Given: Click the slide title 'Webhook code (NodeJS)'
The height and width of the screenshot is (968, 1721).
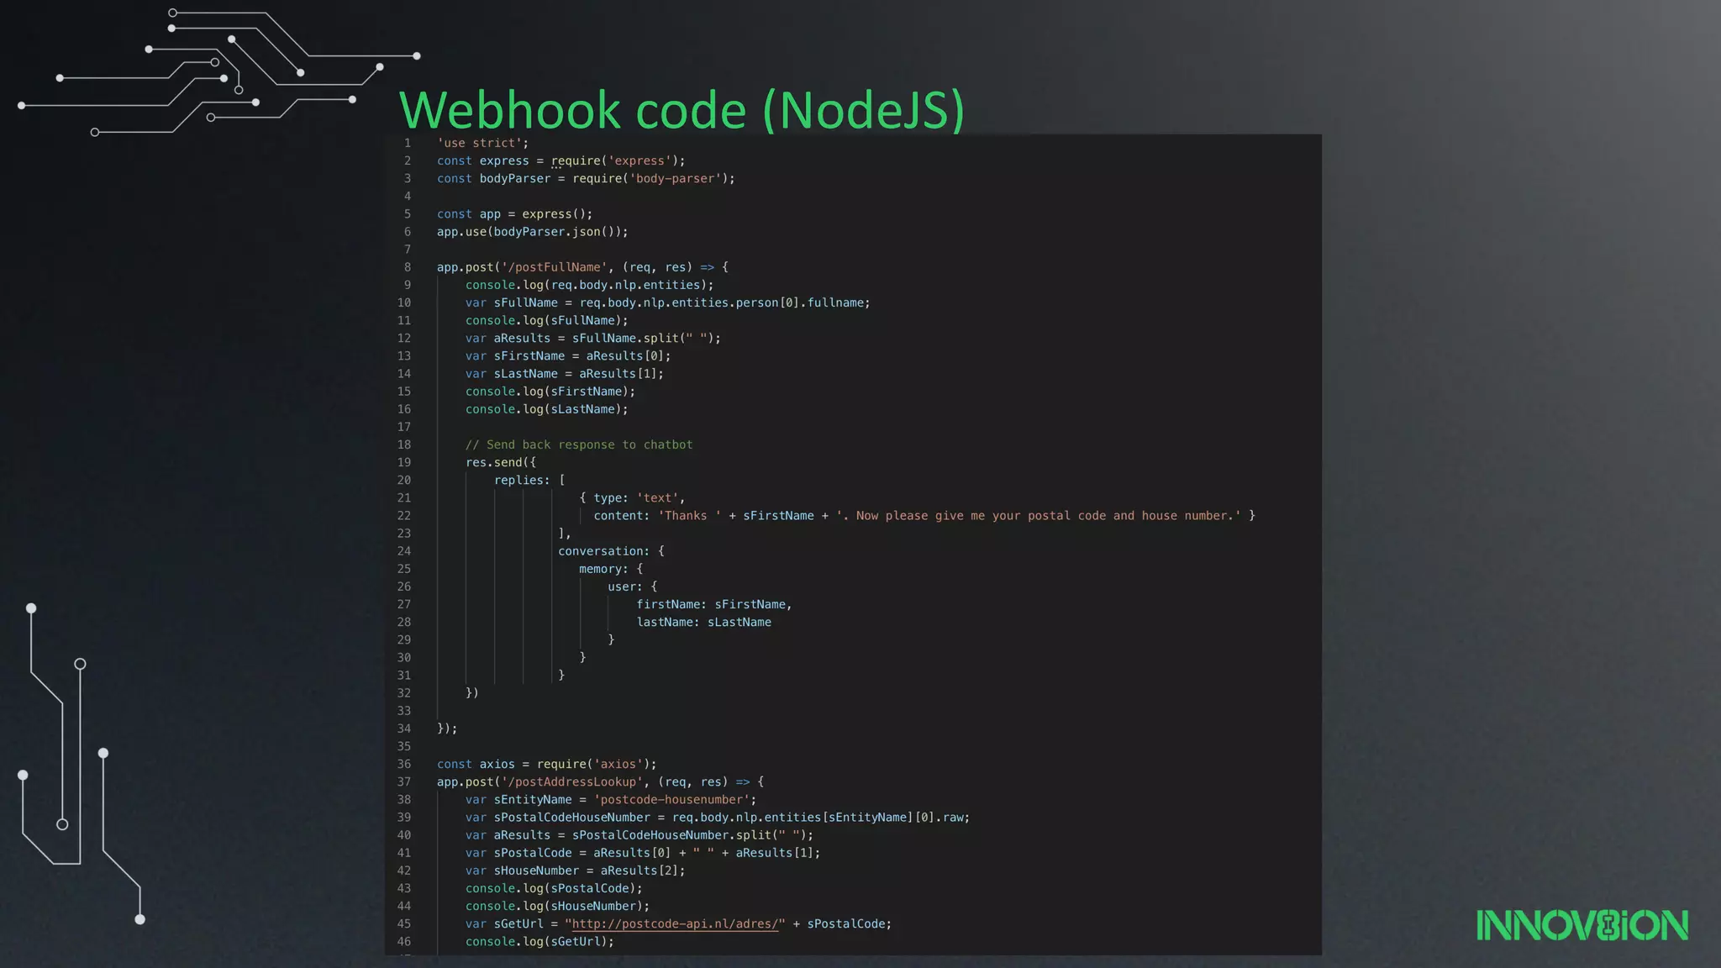Looking at the screenshot, I should point(682,110).
